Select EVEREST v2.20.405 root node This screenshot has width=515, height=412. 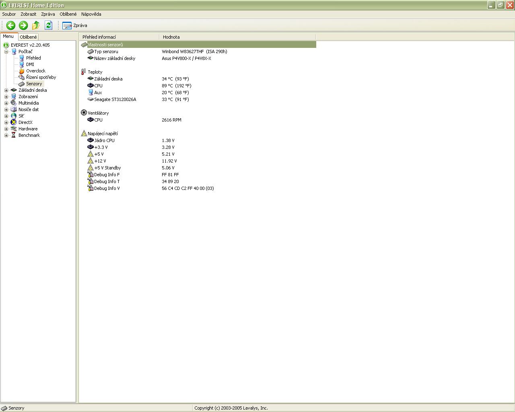[x=30, y=45]
